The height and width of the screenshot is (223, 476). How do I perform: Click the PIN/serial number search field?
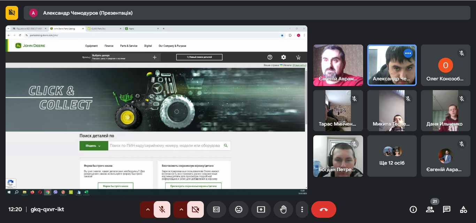(165, 146)
